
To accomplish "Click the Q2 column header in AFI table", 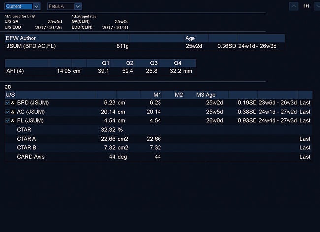I will pyautogui.click(x=130, y=63).
